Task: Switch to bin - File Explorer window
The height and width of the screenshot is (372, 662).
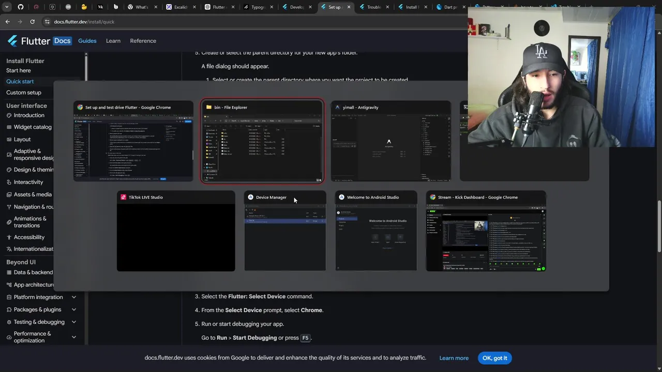Action: tap(262, 141)
